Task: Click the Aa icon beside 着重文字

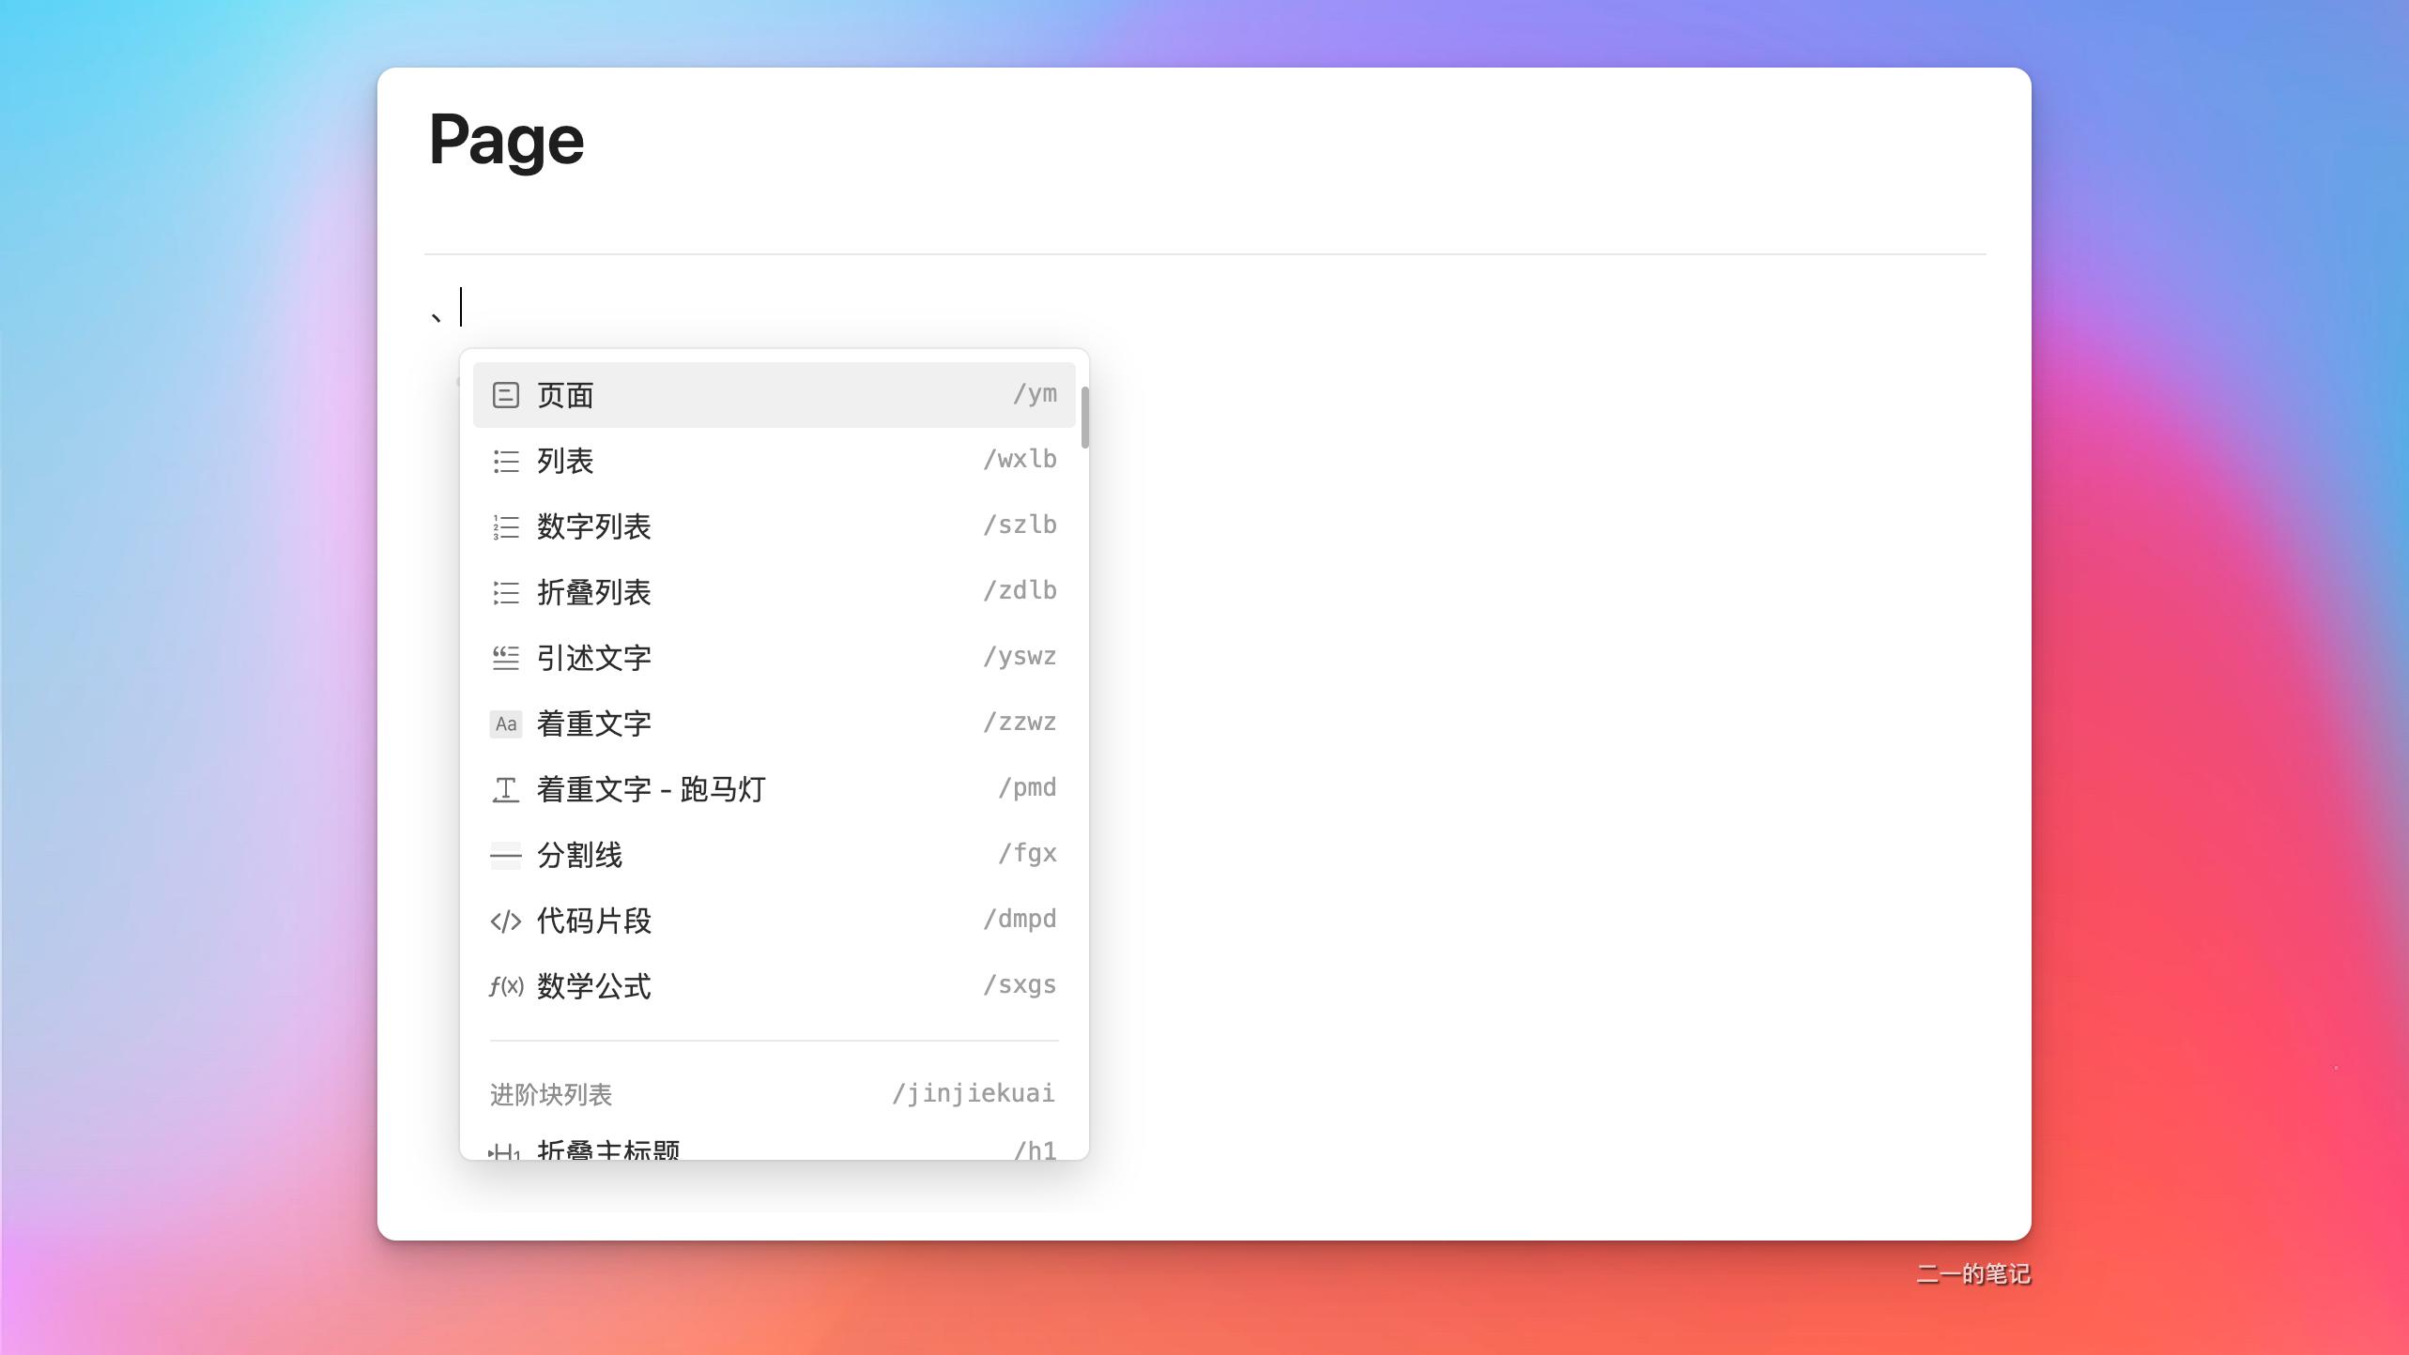Action: click(506, 723)
